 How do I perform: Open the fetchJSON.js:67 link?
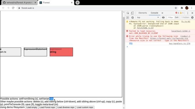tap(145, 28)
